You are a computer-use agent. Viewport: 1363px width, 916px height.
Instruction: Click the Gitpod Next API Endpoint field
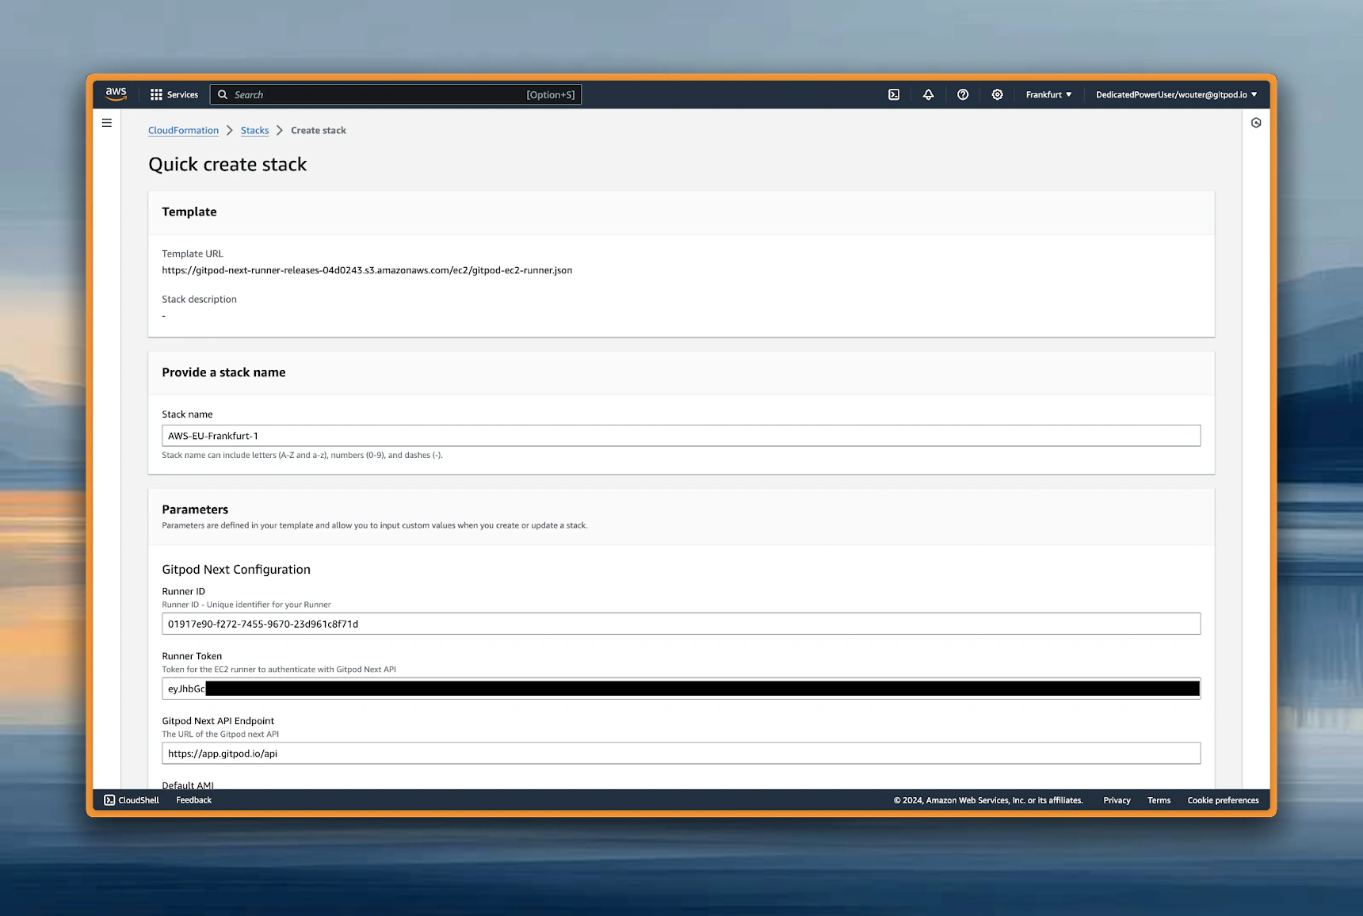tap(681, 754)
